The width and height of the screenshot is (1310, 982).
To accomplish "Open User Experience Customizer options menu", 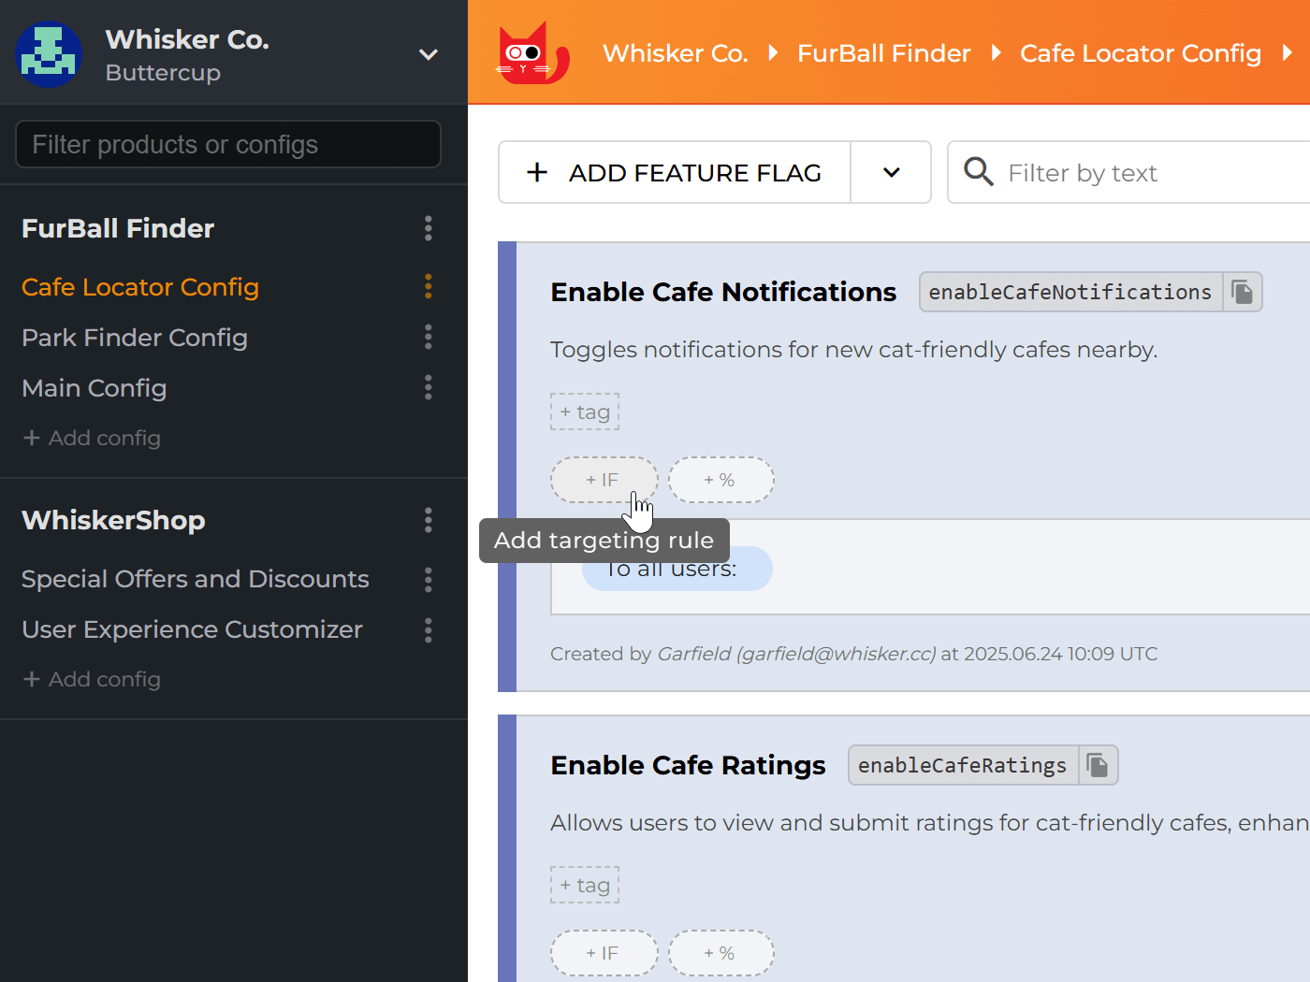I will 429,630.
